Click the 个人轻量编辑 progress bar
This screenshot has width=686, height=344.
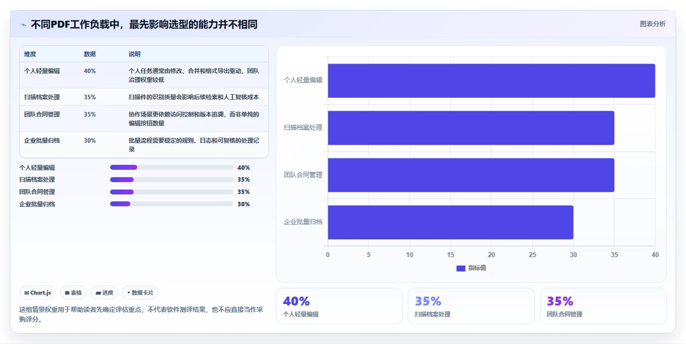[172, 167]
